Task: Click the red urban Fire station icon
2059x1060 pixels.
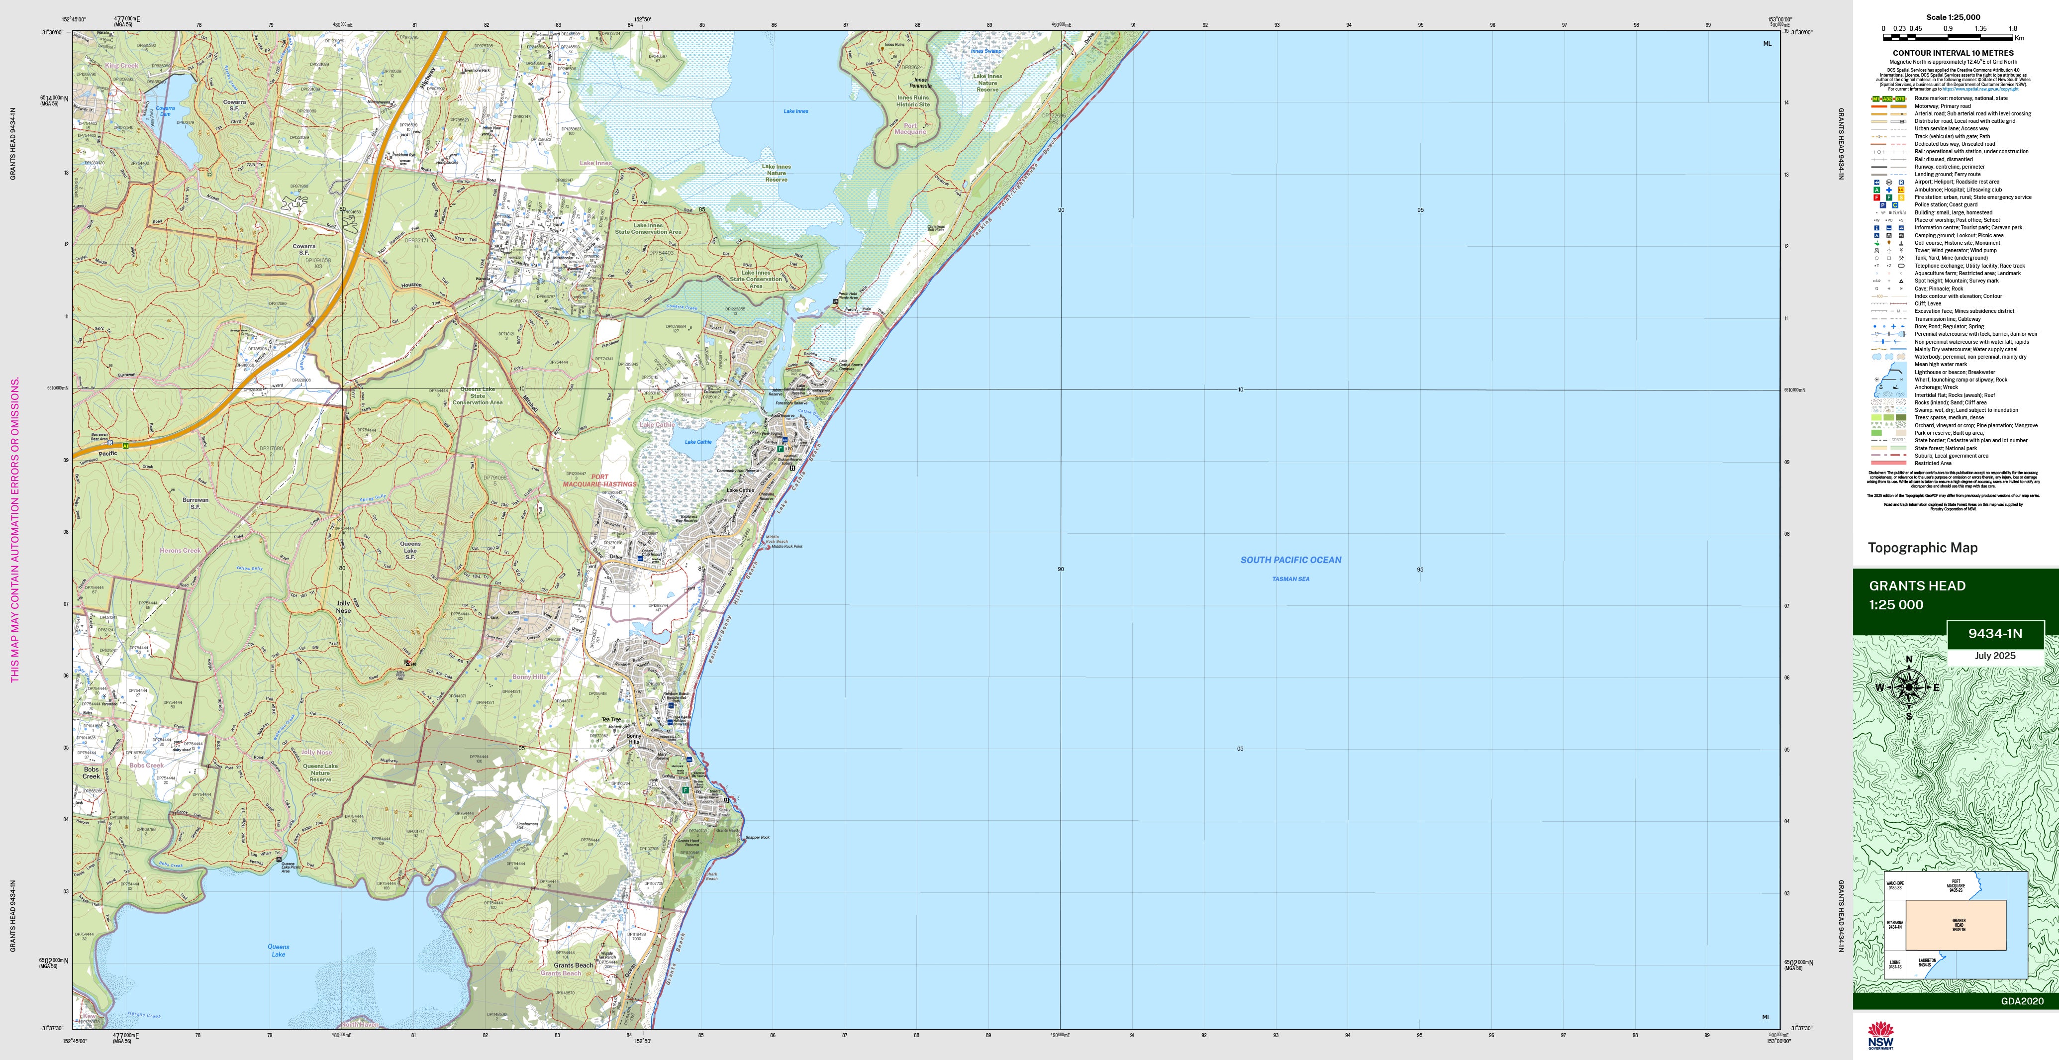Action: tap(1877, 197)
